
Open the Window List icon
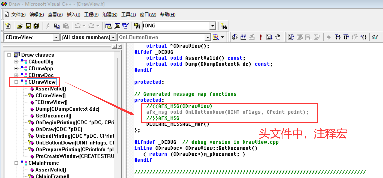point(125,26)
